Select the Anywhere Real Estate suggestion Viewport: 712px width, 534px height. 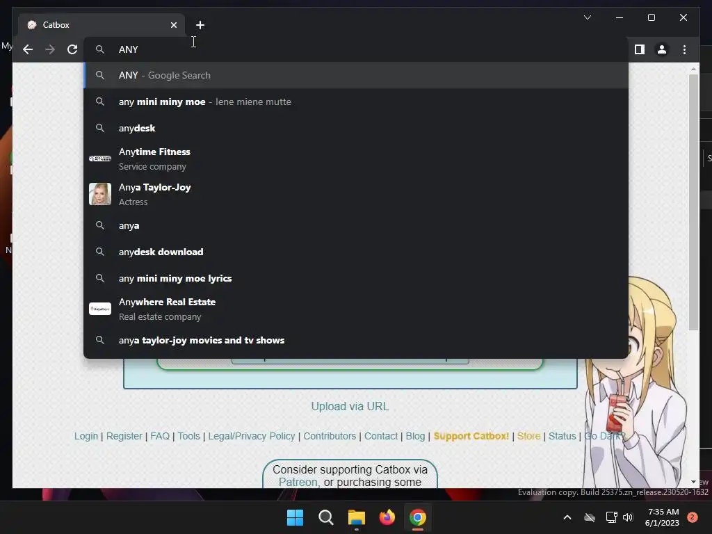coord(356,309)
